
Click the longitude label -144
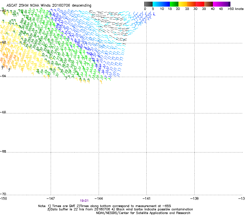[x=99, y=198]
